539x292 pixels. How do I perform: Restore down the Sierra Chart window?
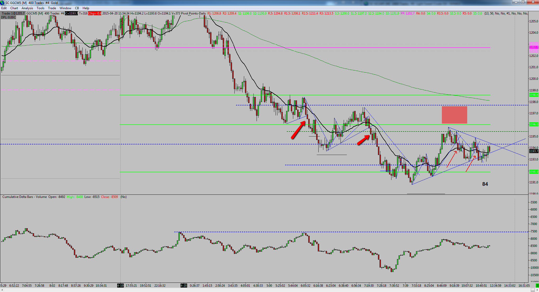[523, 2]
